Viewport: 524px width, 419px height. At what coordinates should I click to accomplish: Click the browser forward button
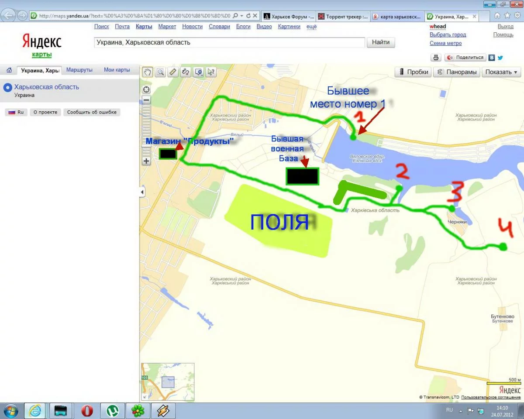tap(22, 16)
